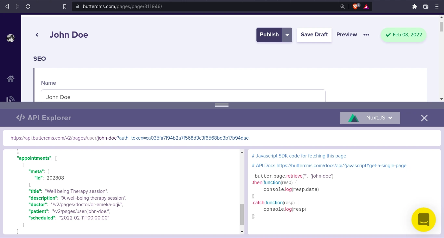Click the SEO section heading
This screenshot has height=238, width=444.
[40, 59]
